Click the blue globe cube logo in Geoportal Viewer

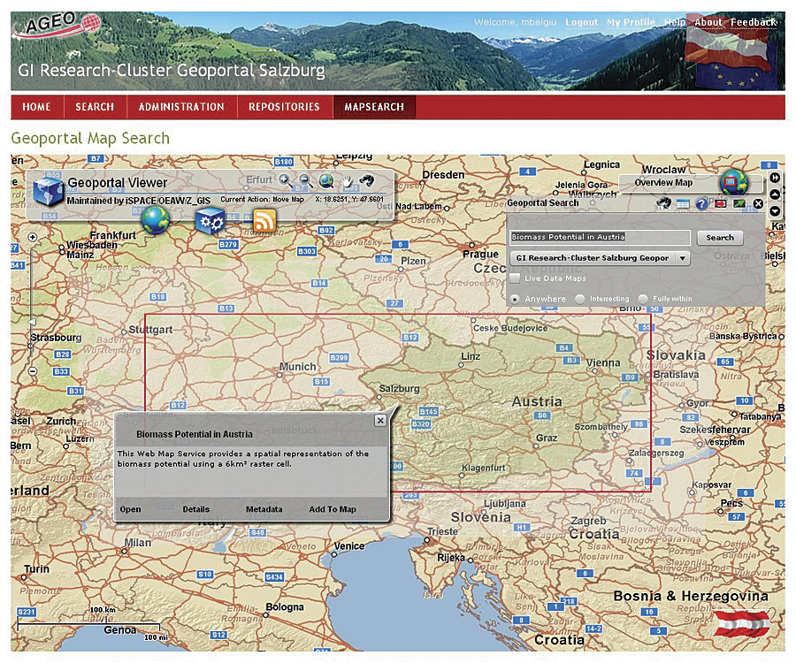tap(48, 191)
